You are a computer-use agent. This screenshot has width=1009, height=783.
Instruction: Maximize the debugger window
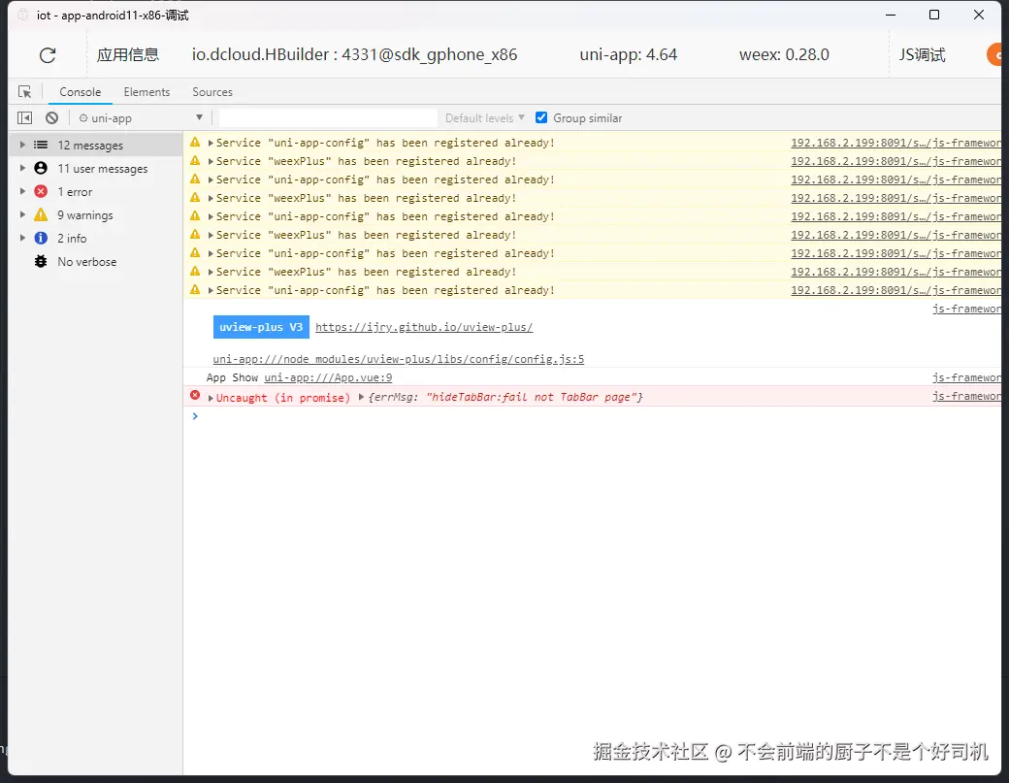[934, 15]
